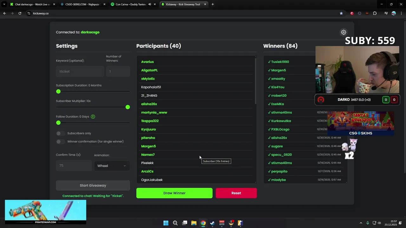Viewport: 406px width, 228px height.
Task: Open the tab search dropdown arrow
Action: point(4,4)
